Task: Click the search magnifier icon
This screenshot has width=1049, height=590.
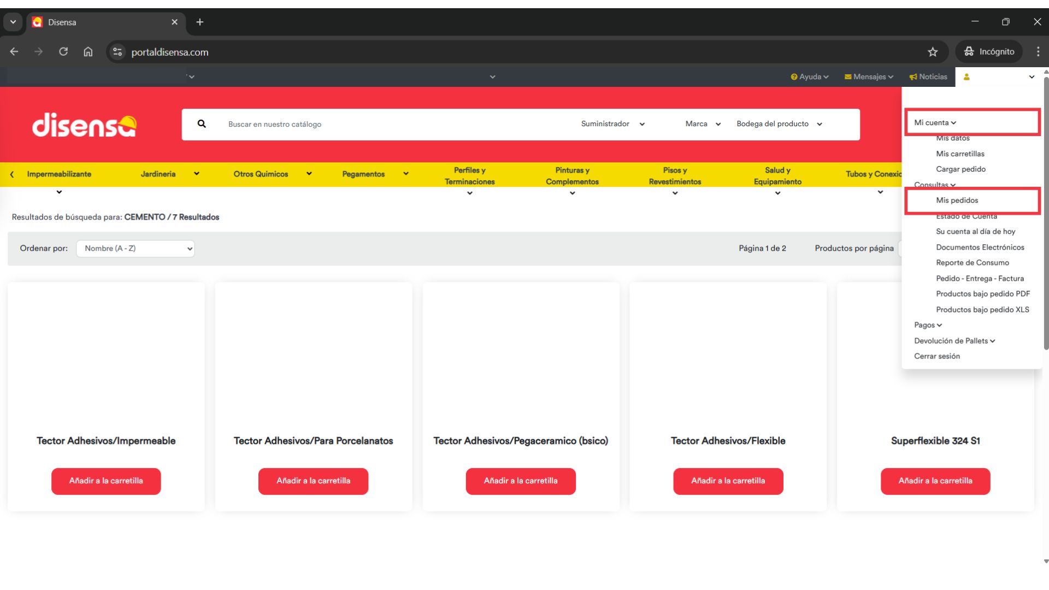Action: click(202, 124)
